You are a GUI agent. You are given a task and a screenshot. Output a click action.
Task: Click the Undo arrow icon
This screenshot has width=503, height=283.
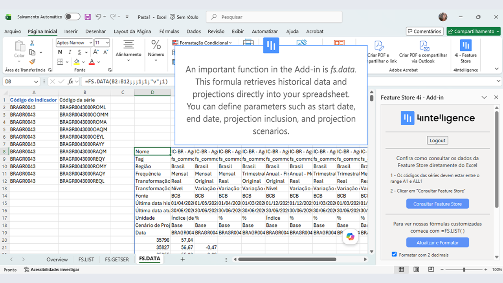98,17
